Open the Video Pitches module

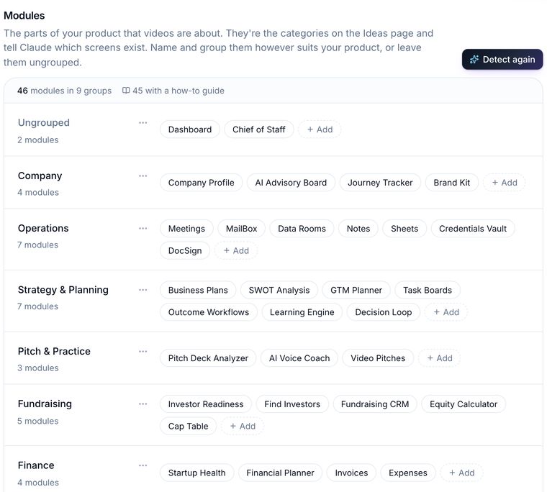[x=378, y=358]
